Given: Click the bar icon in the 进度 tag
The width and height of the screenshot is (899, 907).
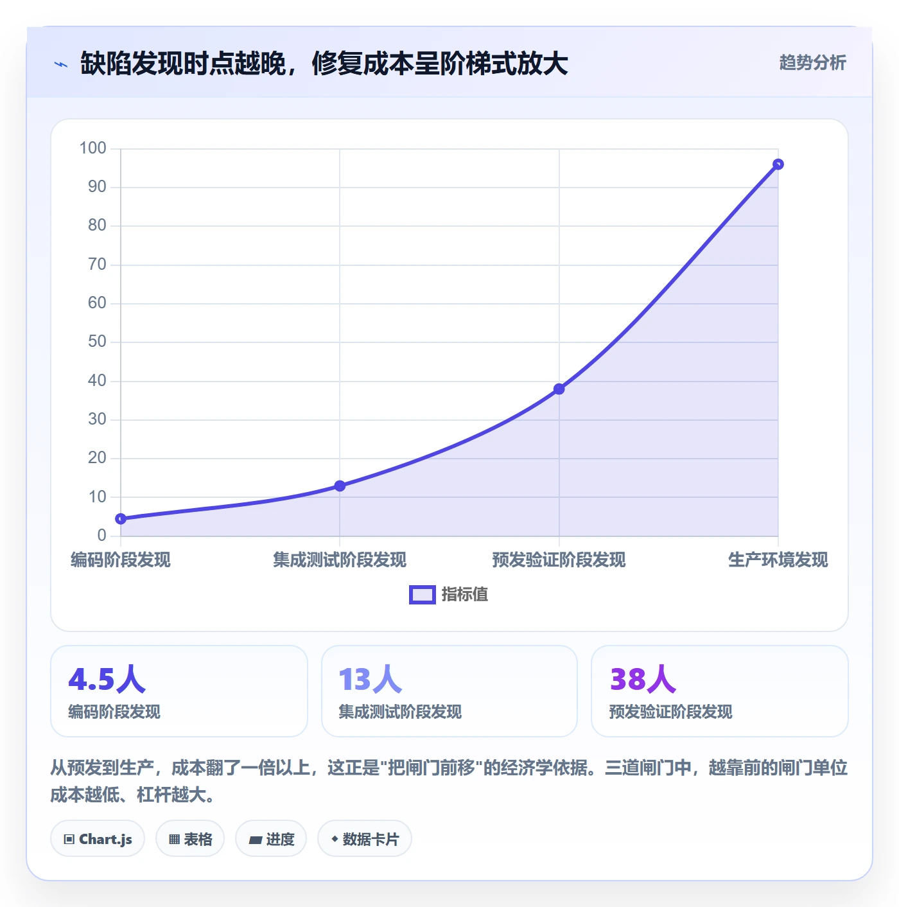Looking at the screenshot, I should (x=255, y=840).
